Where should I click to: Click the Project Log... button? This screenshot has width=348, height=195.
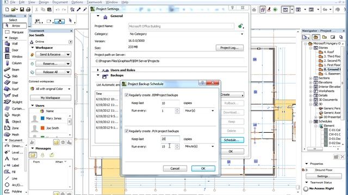click(229, 48)
